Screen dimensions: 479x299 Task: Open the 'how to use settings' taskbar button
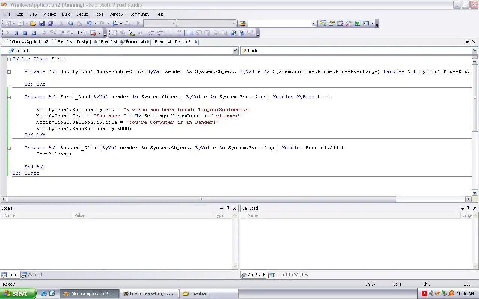[x=149, y=293]
